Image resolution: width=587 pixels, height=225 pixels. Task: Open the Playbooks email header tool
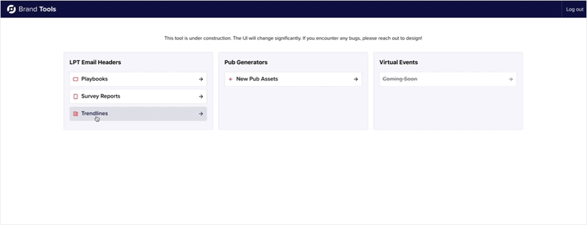(138, 80)
